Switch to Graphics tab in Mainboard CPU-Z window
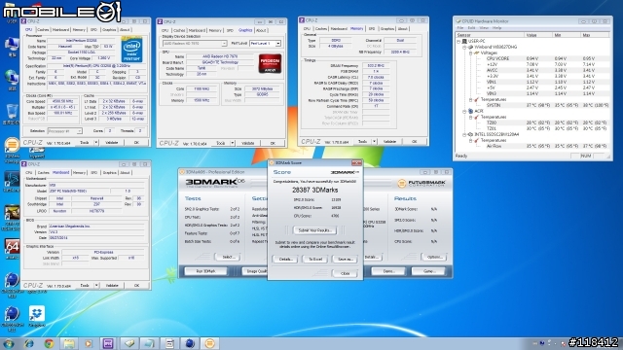This screenshot has height=350, width=623. coord(109,173)
